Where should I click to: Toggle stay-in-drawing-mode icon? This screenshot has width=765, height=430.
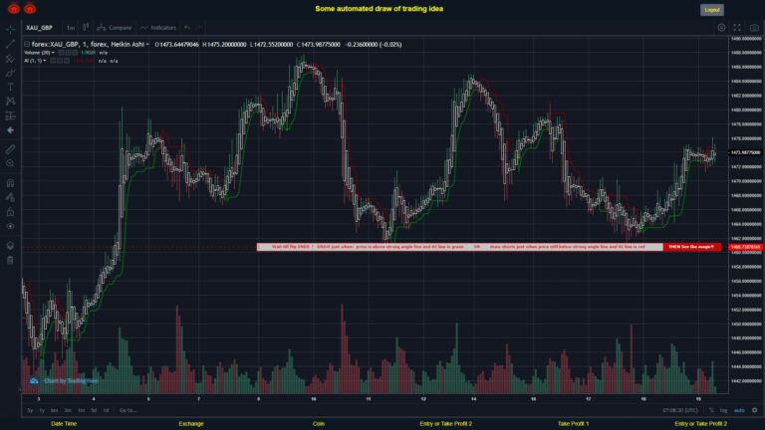pos(10,197)
